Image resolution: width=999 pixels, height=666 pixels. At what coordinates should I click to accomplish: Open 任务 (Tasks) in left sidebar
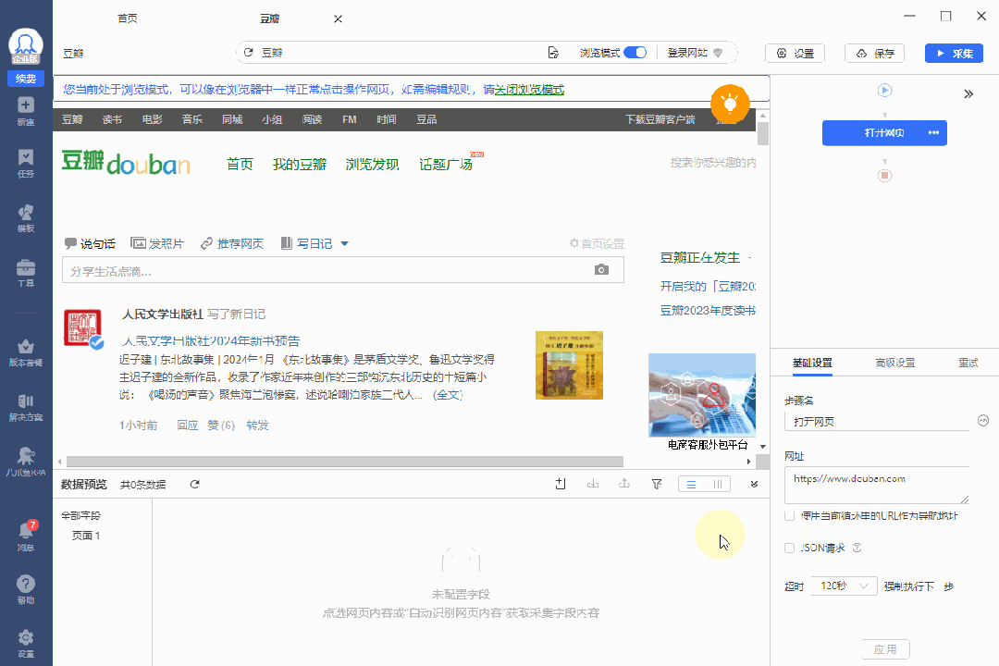click(26, 164)
